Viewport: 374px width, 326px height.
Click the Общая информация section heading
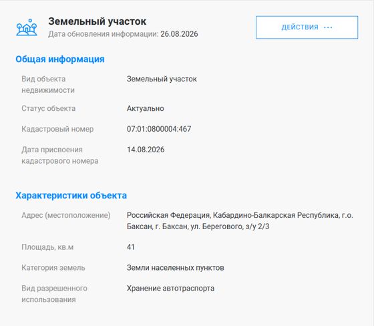coord(60,59)
